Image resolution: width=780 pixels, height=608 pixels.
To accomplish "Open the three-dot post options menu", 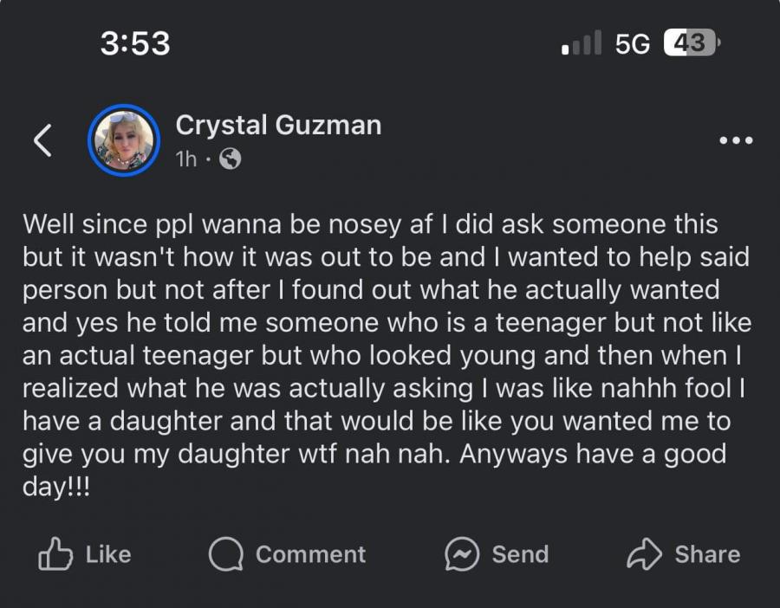I will (736, 139).
